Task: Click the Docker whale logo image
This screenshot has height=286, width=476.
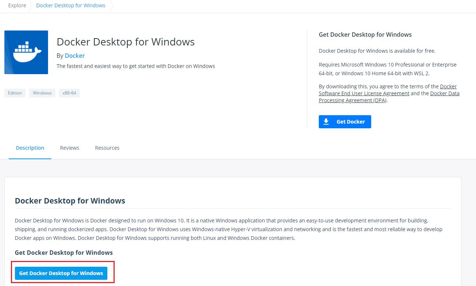Action: point(26,52)
